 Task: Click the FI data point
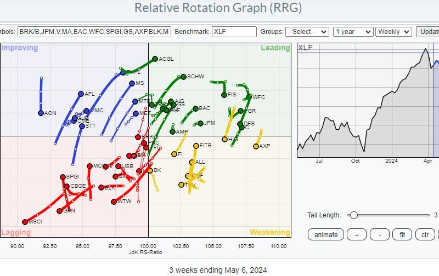[174, 154]
